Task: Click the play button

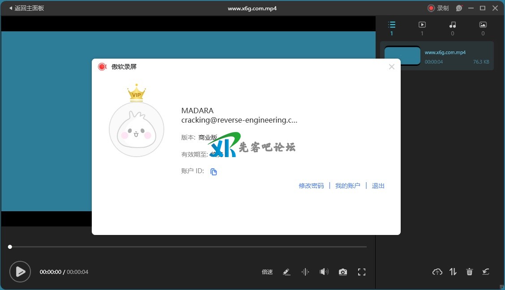Action: pyautogui.click(x=20, y=272)
